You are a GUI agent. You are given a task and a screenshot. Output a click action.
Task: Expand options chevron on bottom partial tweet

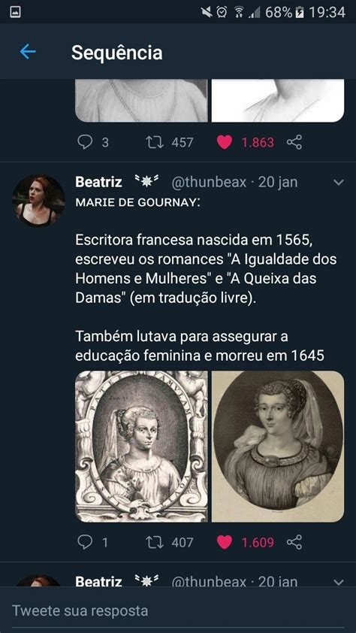(339, 583)
